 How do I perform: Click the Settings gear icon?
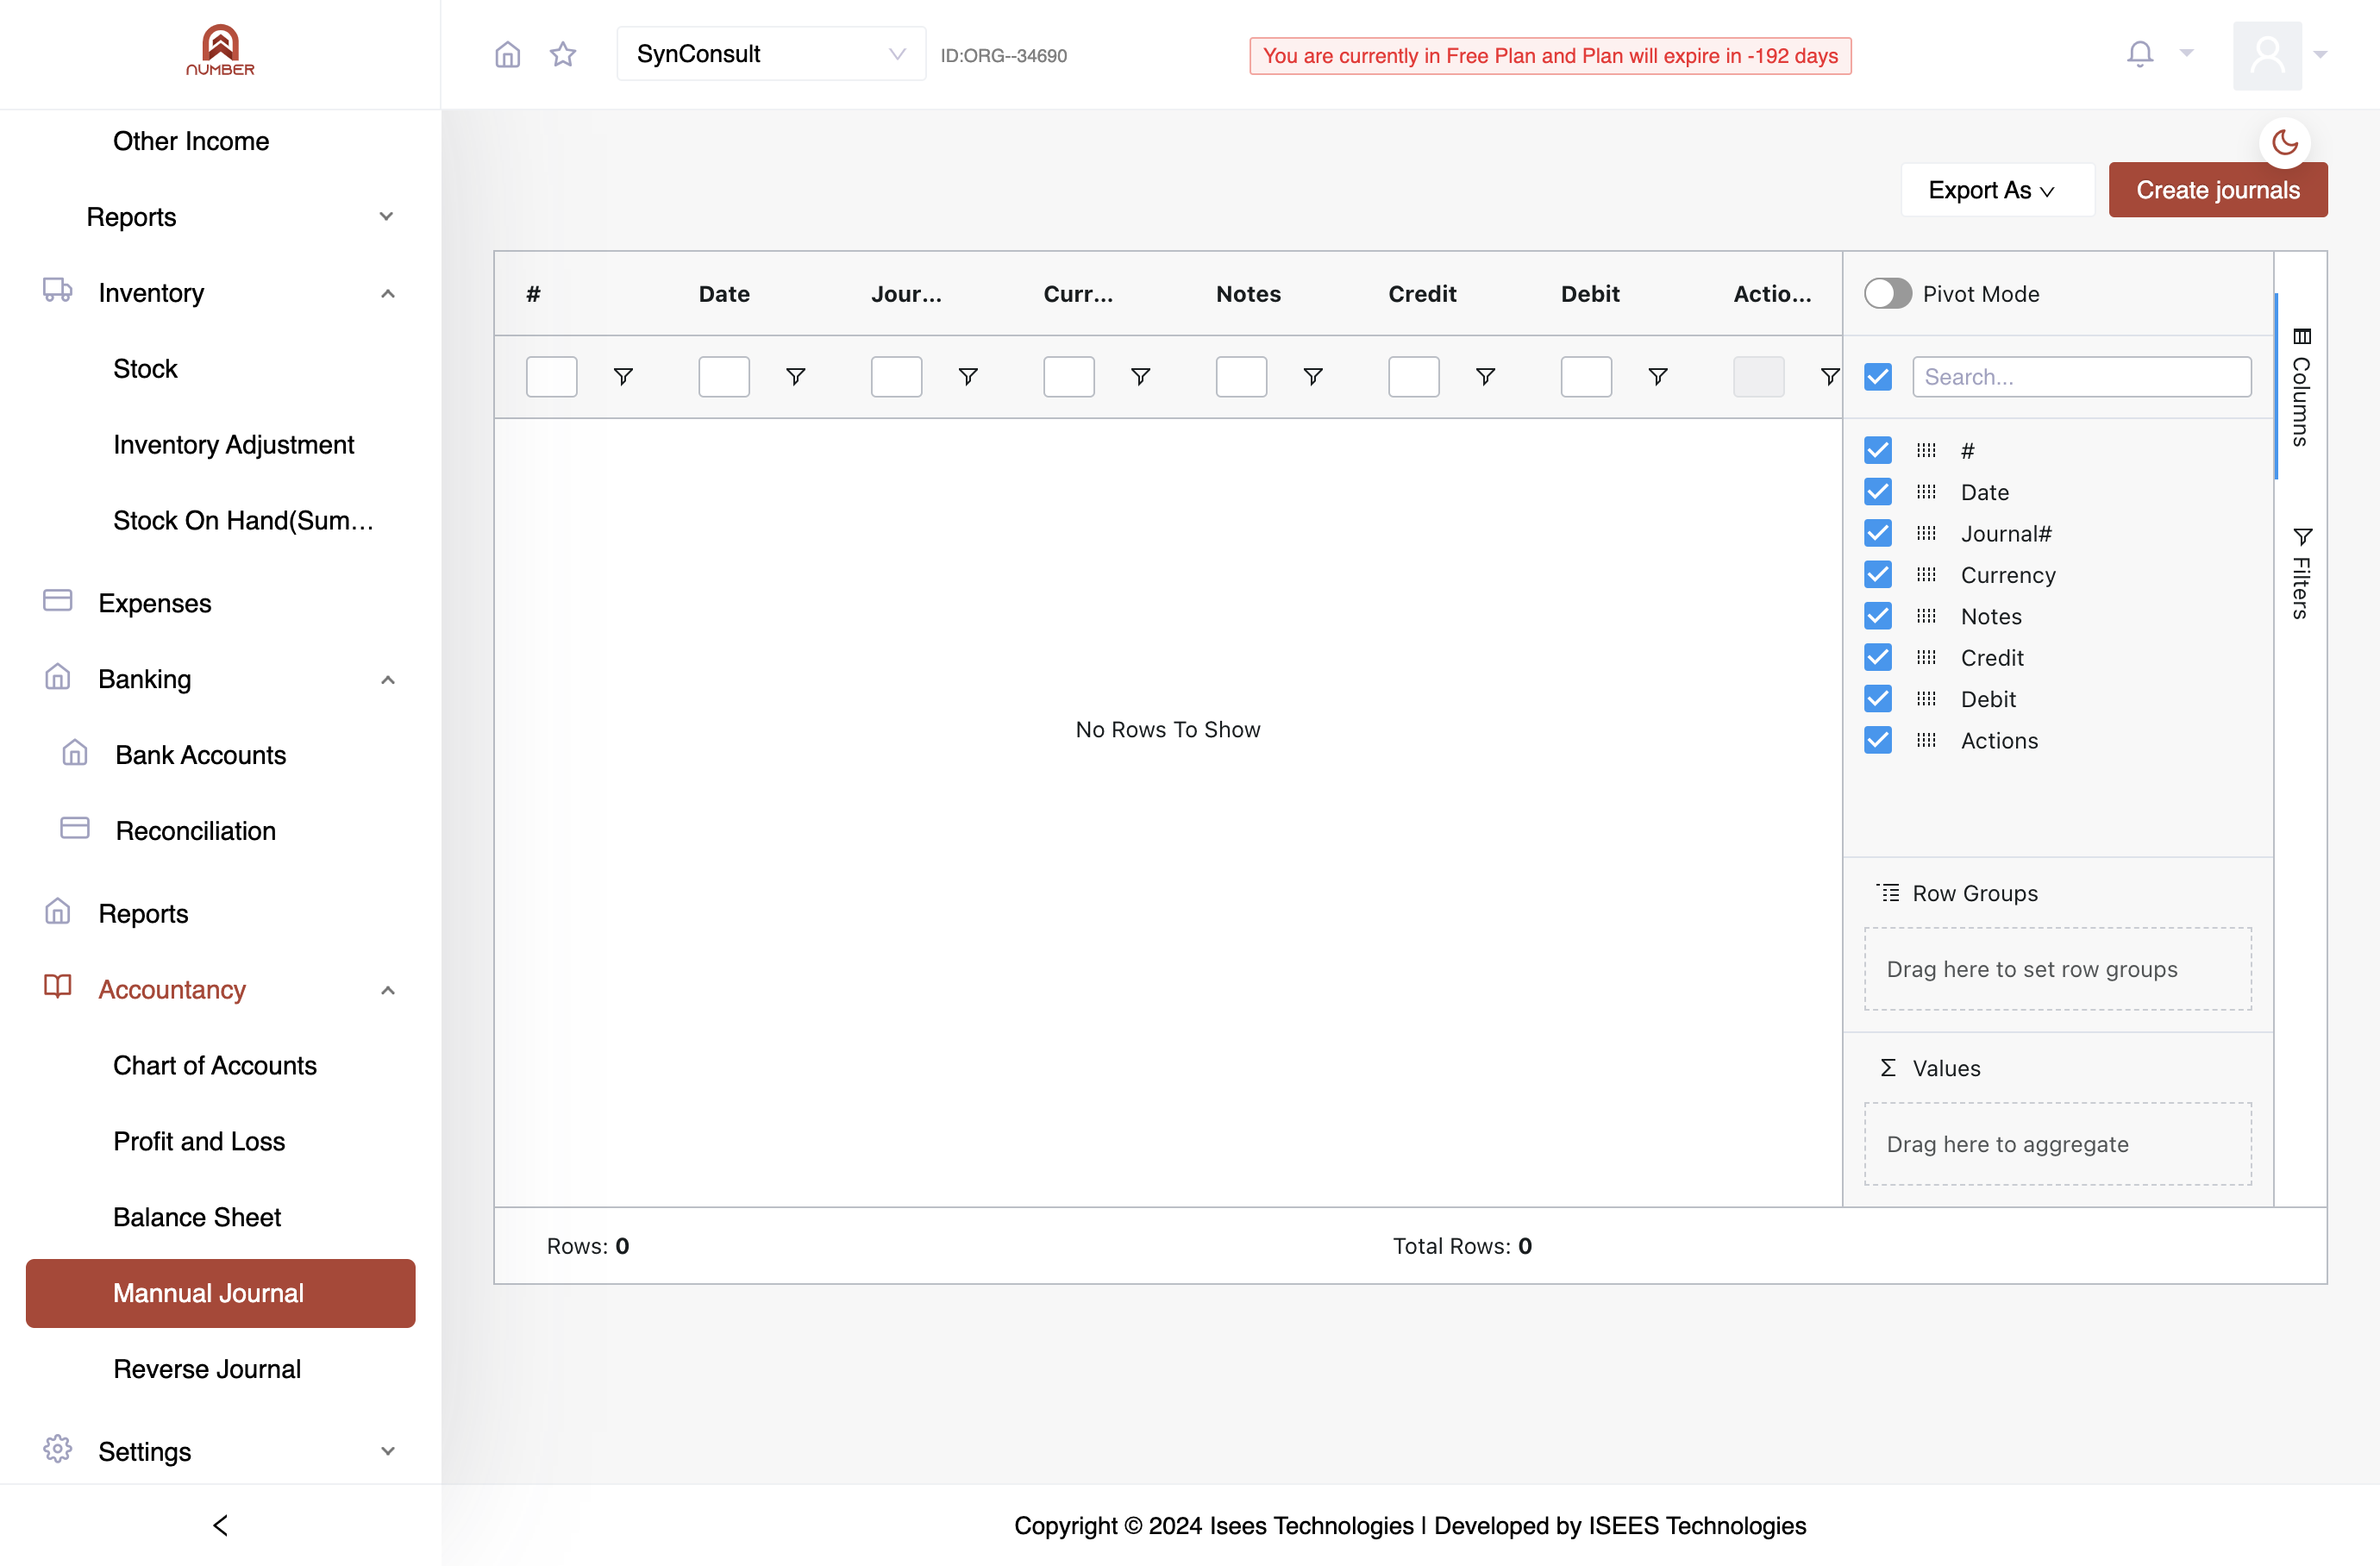pos(57,1449)
